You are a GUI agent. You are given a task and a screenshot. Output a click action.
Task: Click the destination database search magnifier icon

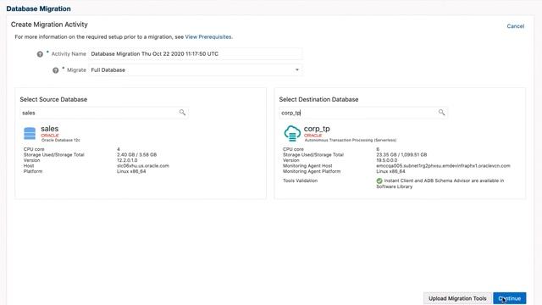click(x=441, y=113)
